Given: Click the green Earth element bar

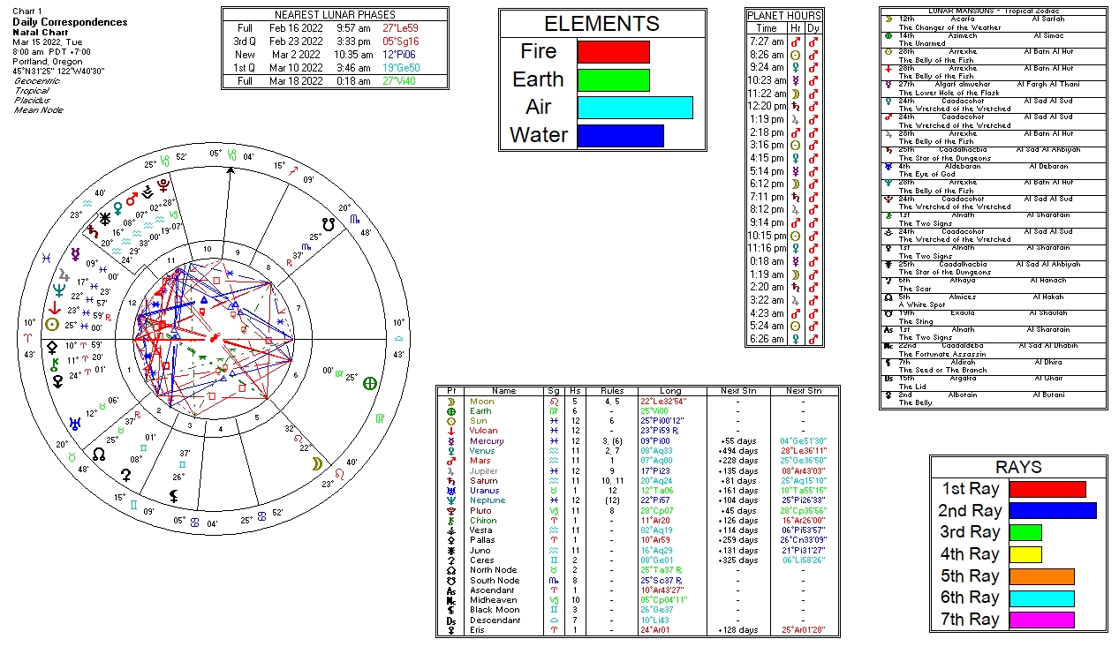Looking at the screenshot, I should (x=614, y=79).
